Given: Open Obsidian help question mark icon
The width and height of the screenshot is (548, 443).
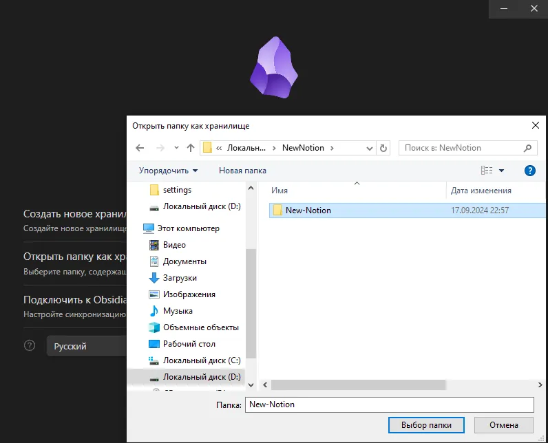Looking at the screenshot, I should pyautogui.click(x=30, y=345).
